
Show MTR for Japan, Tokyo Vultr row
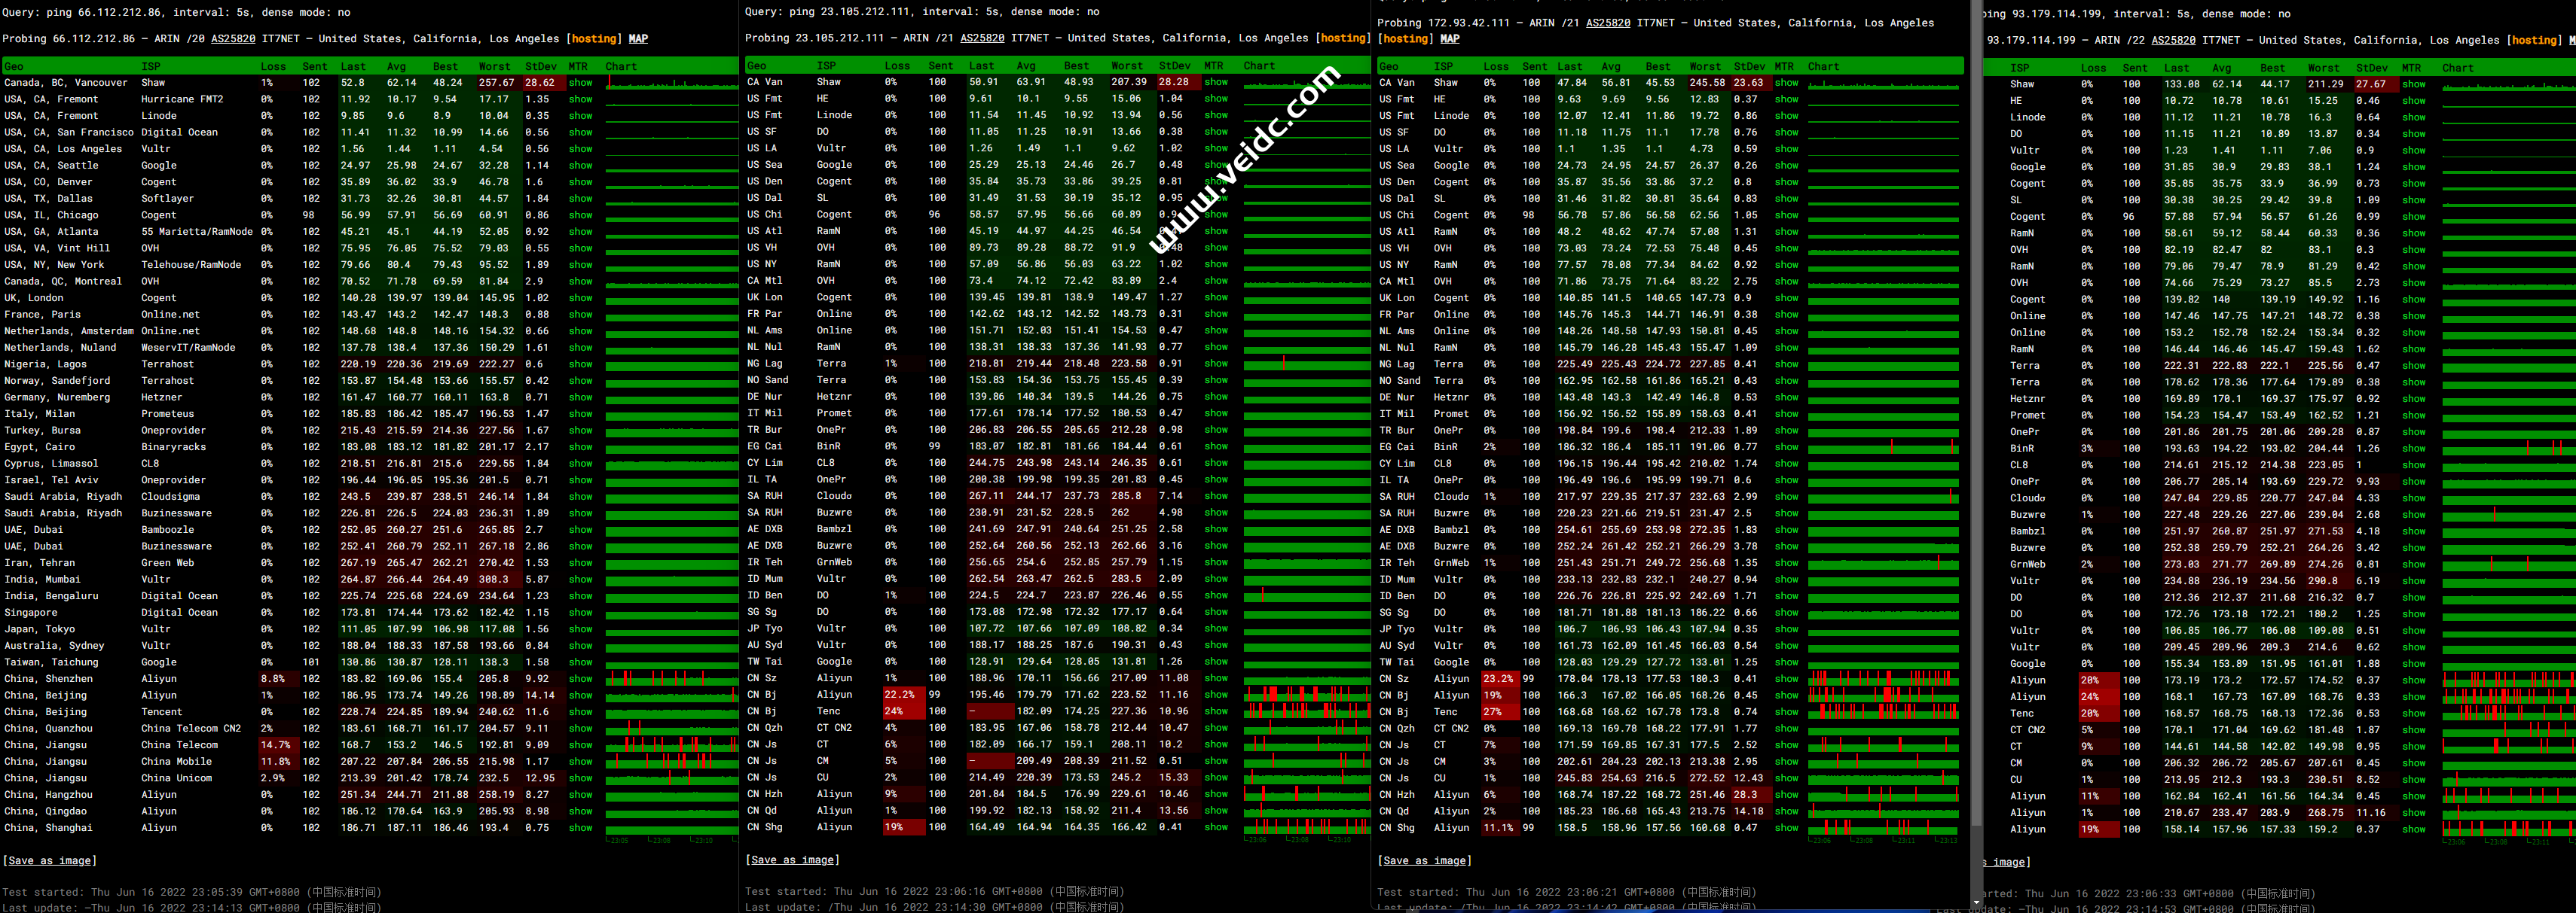point(580,629)
